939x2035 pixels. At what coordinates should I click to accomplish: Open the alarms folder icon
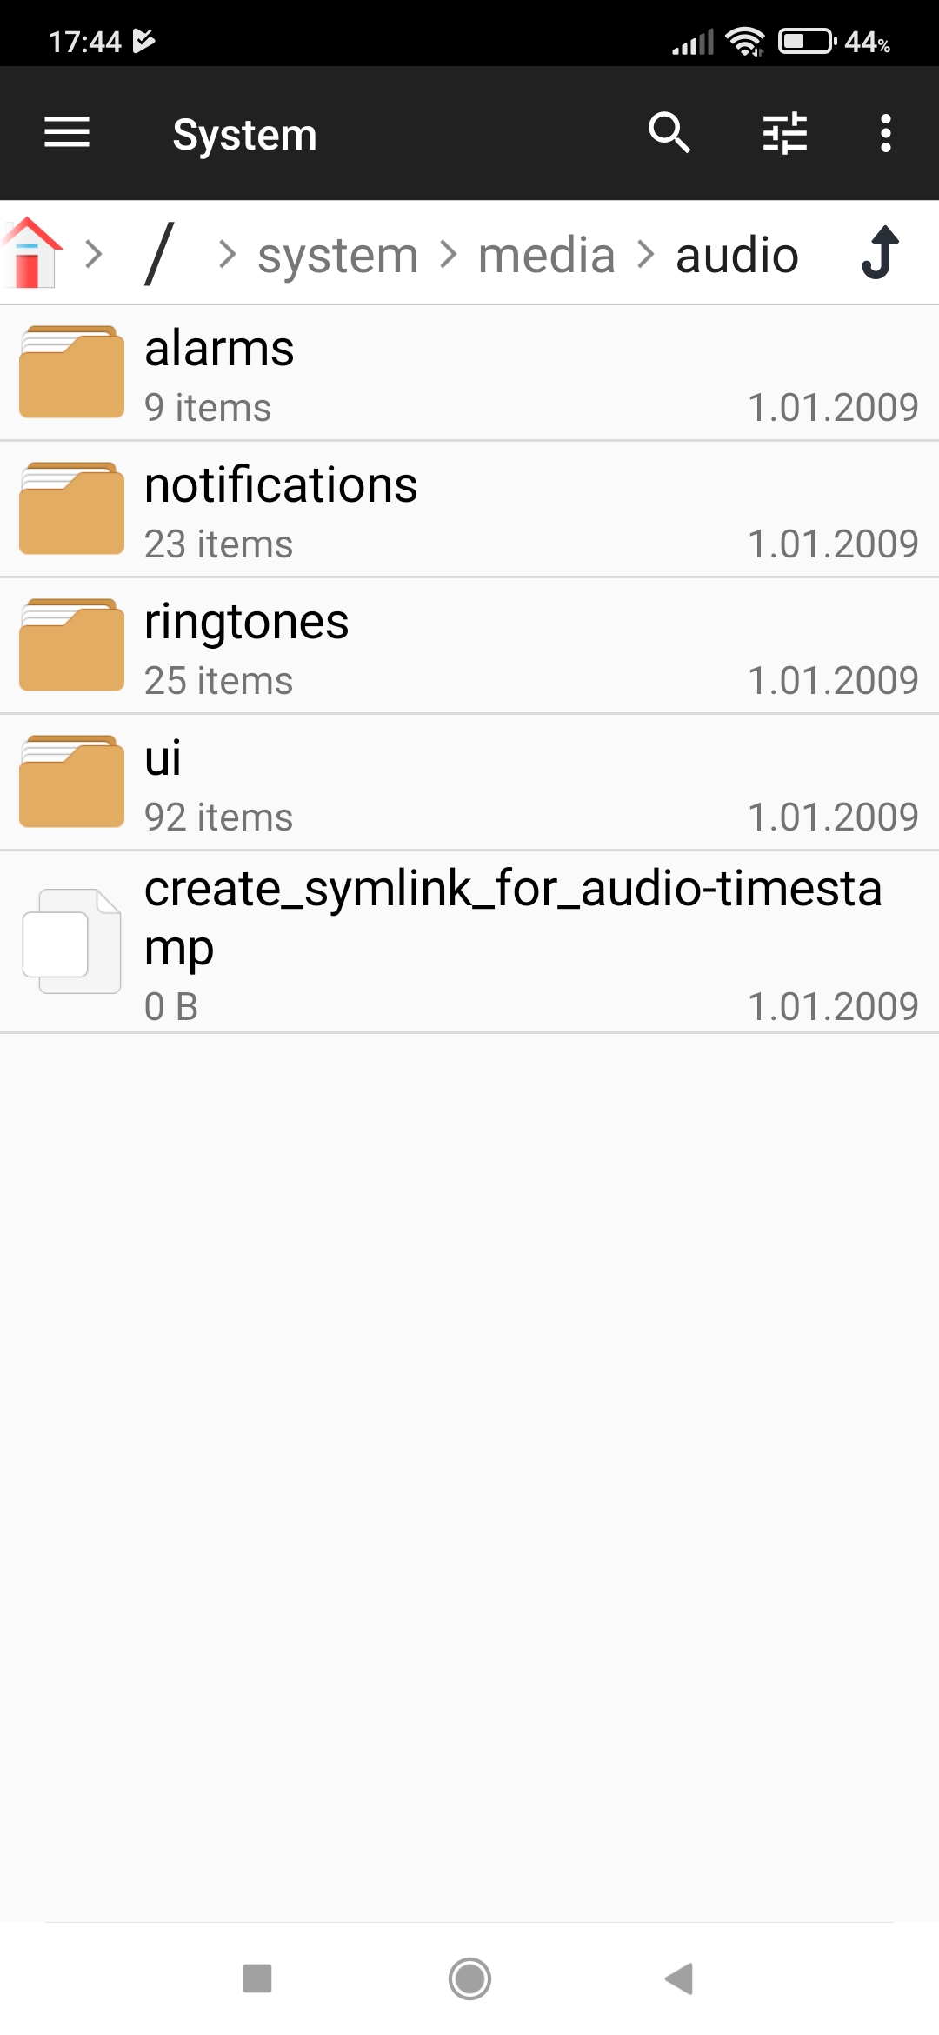pos(71,372)
